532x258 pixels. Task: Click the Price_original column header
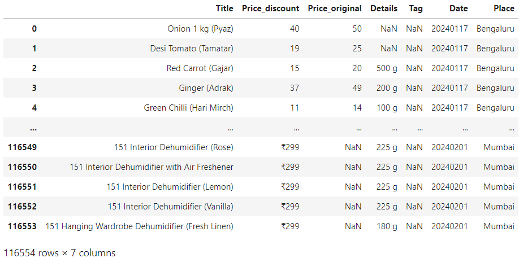(335, 8)
